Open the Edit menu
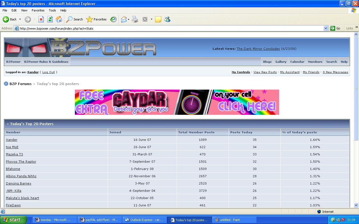The height and width of the screenshot is (224, 359). [x=14, y=10]
